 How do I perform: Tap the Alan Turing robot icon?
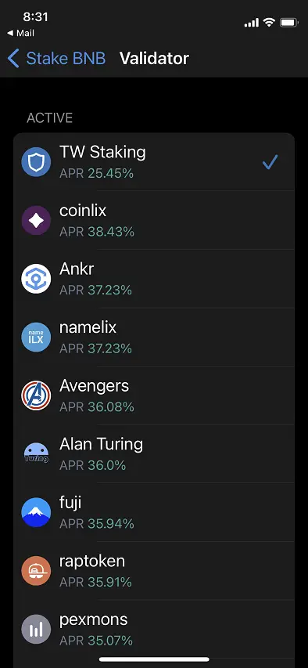36,453
